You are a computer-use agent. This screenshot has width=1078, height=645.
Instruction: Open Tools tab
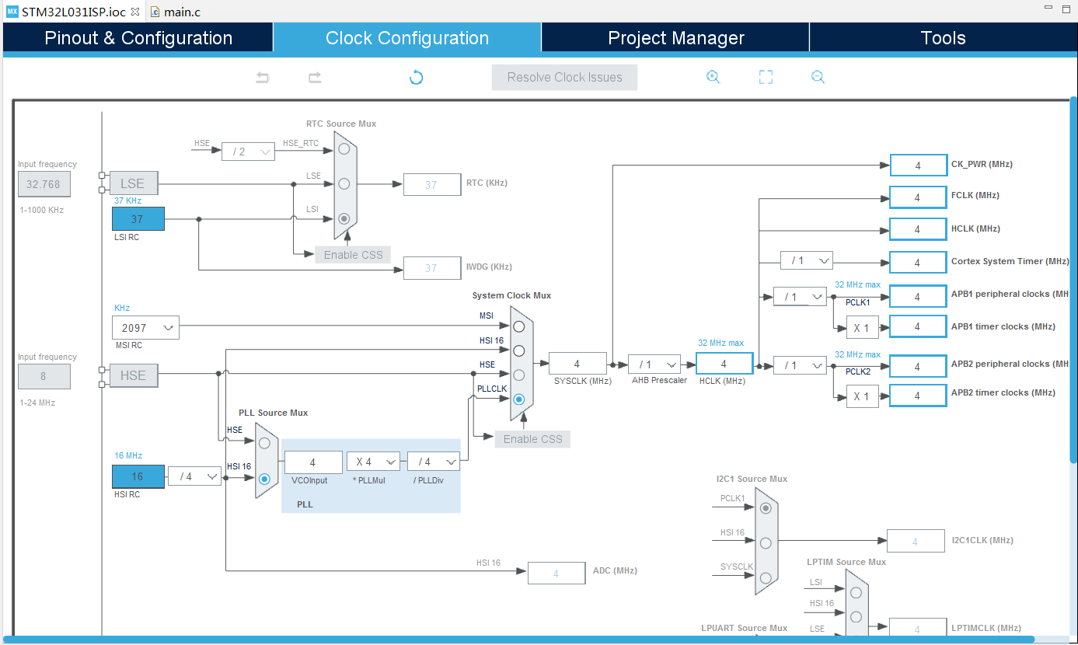click(x=943, y=38)
